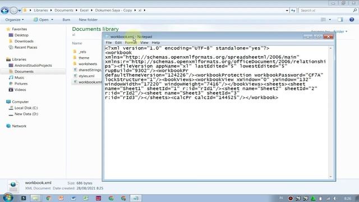Click the New folder button
Viewport: 359px width, 202px height.
pos(88,20)
